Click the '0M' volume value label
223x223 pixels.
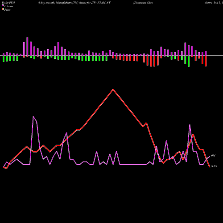coord(213,156)
